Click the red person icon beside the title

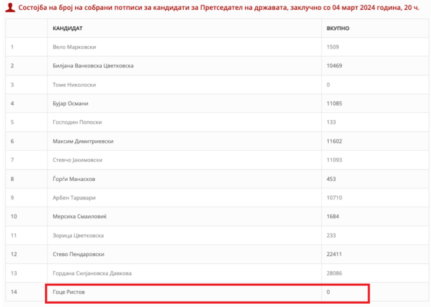10,9
